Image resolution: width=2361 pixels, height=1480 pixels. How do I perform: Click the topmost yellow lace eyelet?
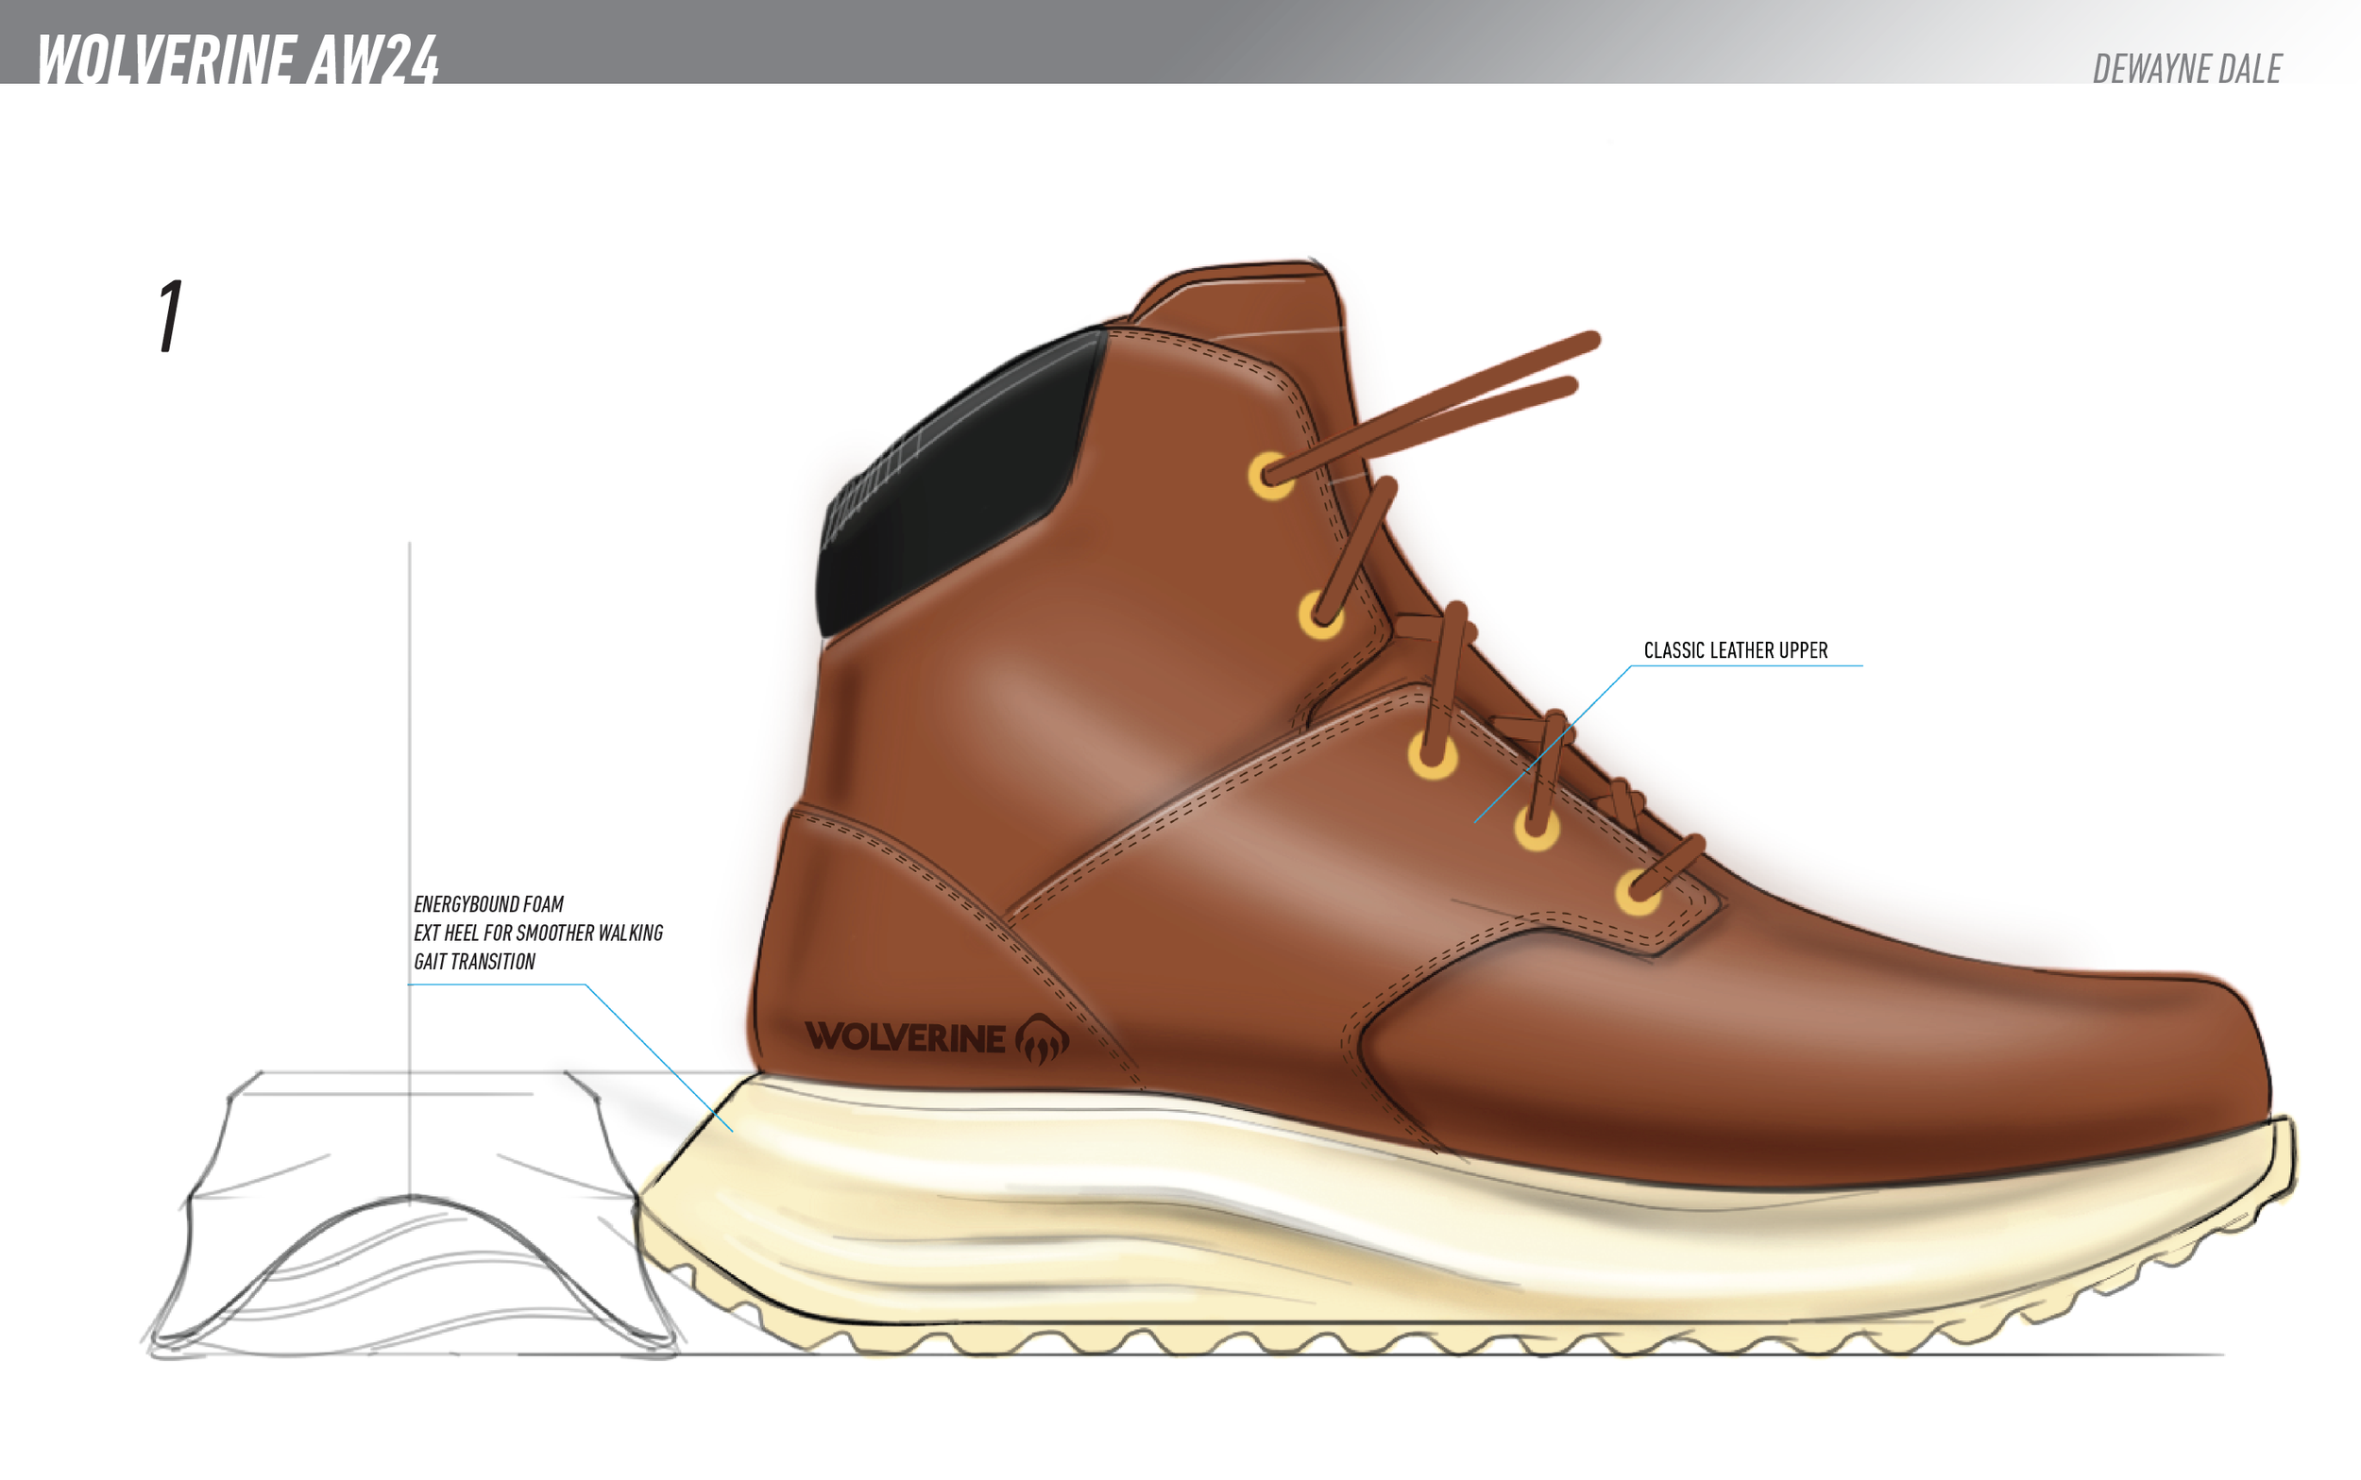click(x=1270, y=476)
